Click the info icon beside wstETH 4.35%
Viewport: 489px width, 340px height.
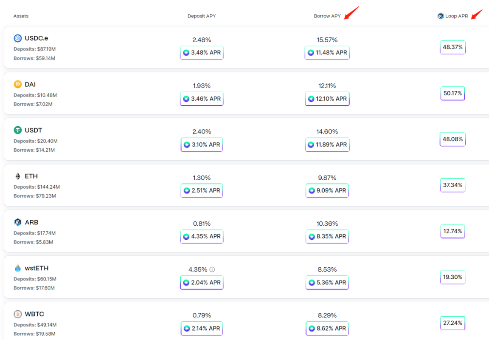pos(212,269)
